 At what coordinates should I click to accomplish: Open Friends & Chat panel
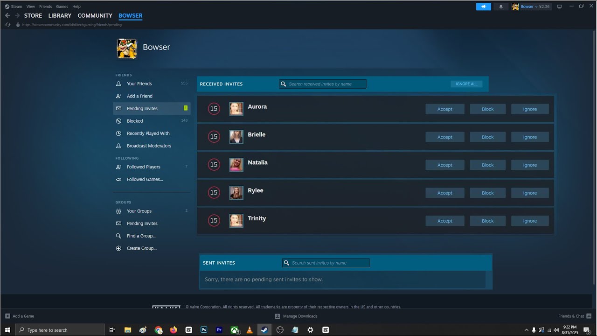[x=575, y=316]
